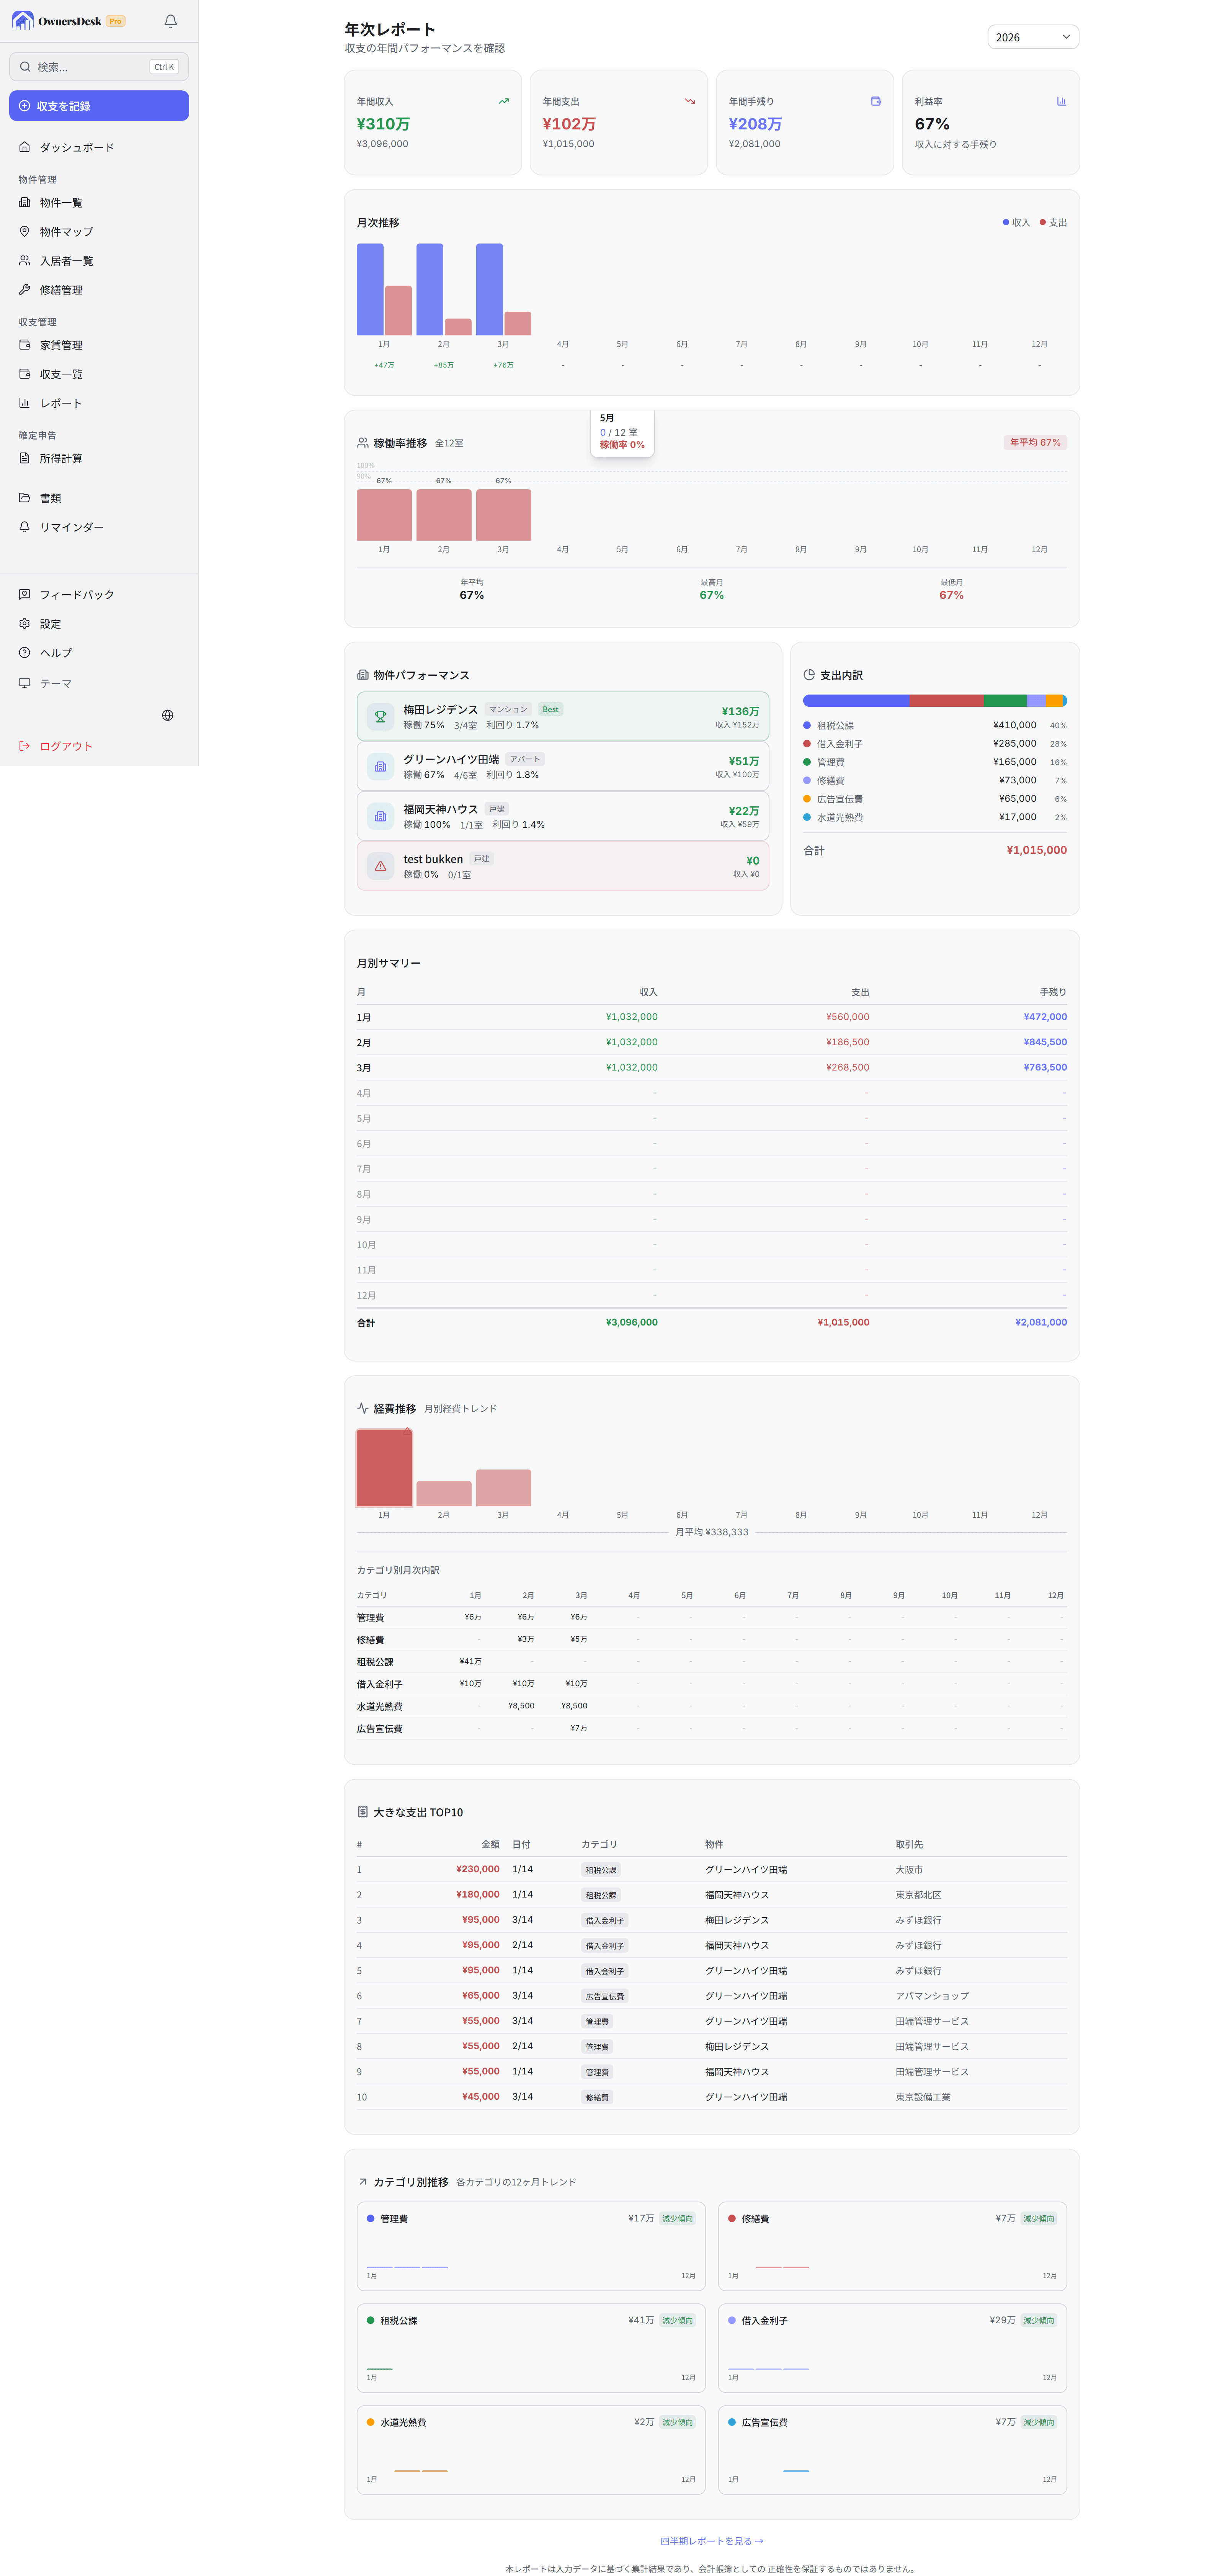Click the monitor icon beside テーマ
This screenshot has height=2576, width=1225.
click(x=25, y=683)
